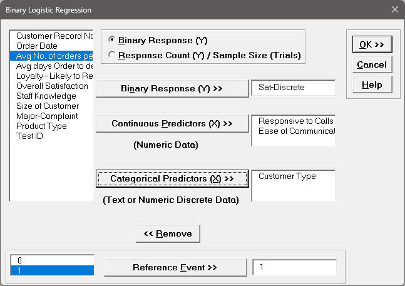Screen dimensions: 405x286
Task: Click the Reference Event >> button
Action: 174,267
